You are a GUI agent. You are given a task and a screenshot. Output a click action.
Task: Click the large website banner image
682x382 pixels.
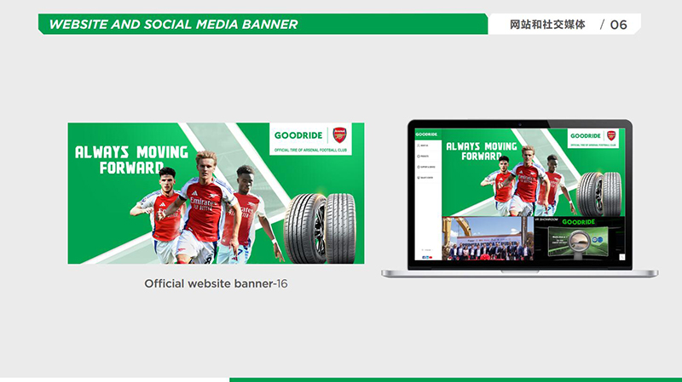point(217,193)
